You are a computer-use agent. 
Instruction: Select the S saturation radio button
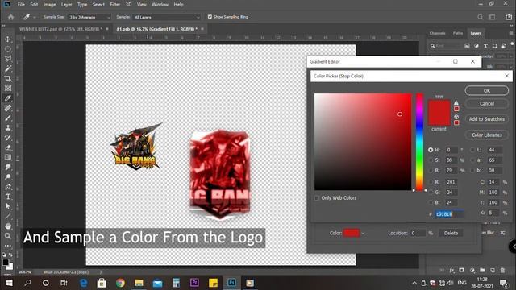click(x=431, y=160)
